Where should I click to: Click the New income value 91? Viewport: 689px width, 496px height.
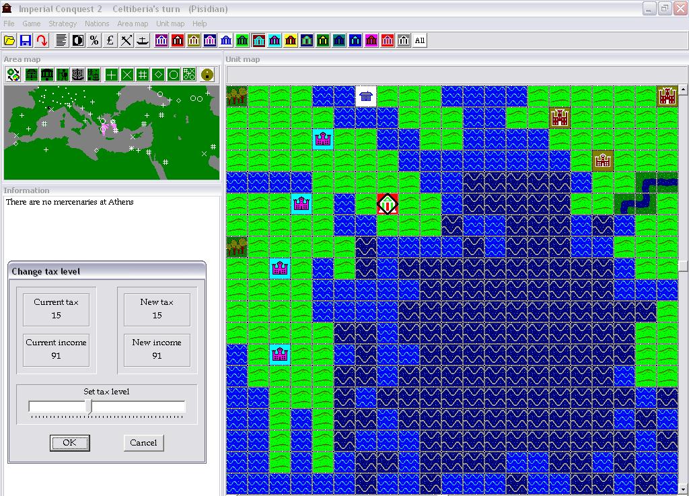pos(157,356)
